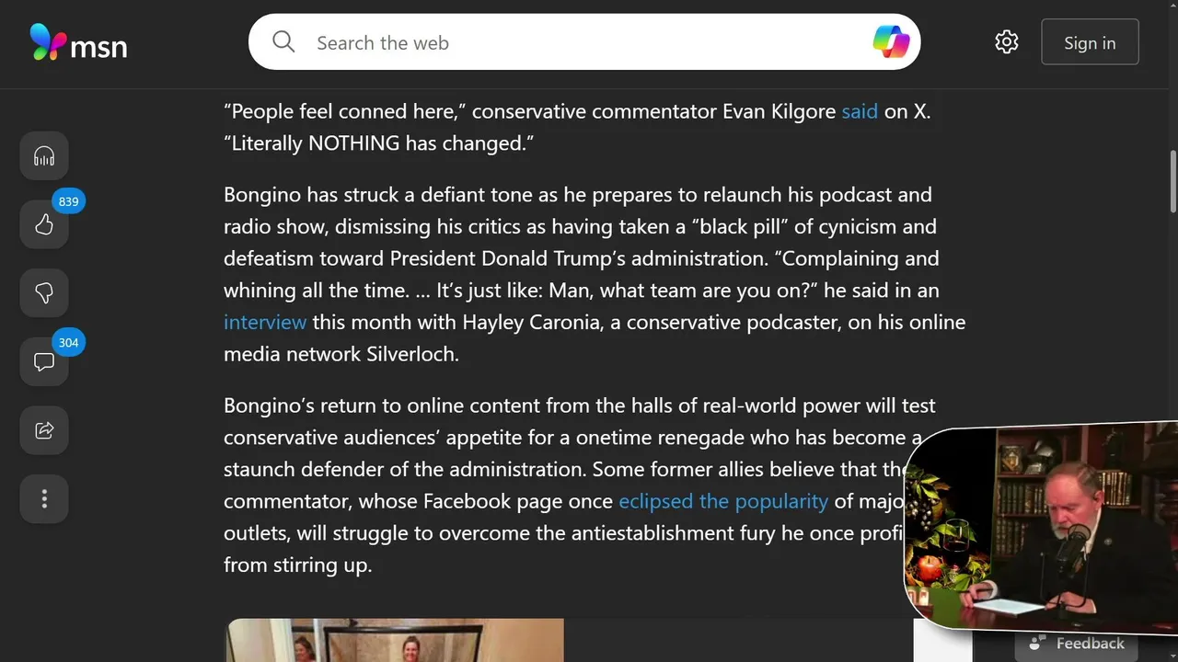Dislike the article with thumbs-down icon
The height and width of the screenshot is (662, 1178).
pos(44,293)
